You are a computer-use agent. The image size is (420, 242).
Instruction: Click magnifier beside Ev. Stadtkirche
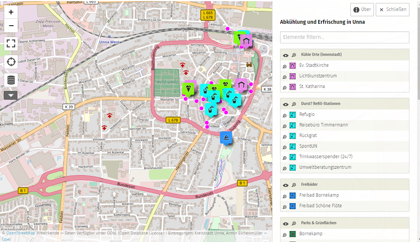click(x=284, y=66)
